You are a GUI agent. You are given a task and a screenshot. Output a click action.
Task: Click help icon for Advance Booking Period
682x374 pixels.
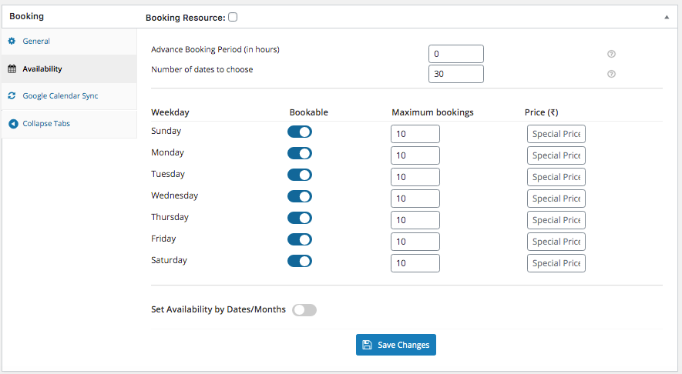point(612,54)
